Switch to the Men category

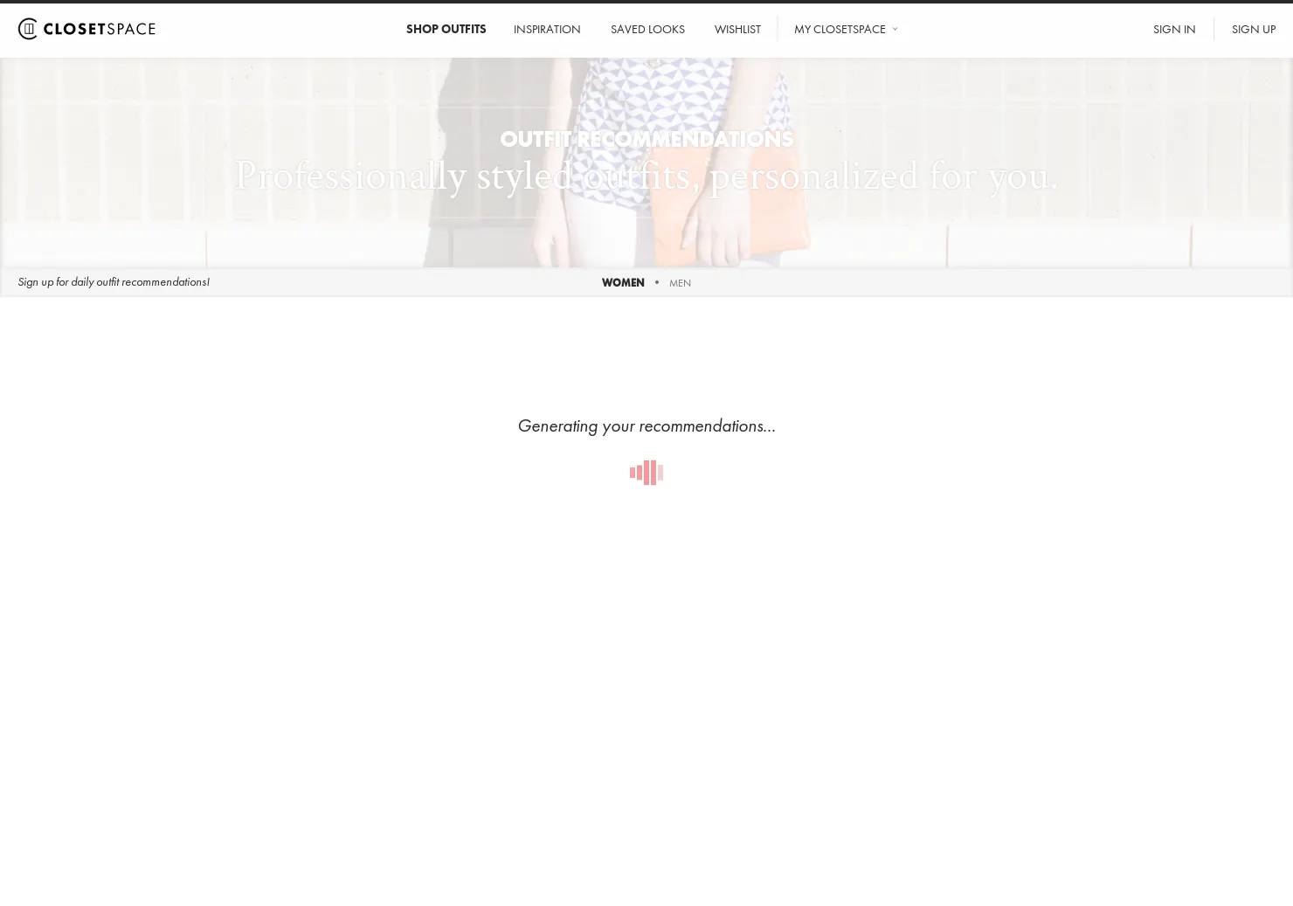pos(680,283)
